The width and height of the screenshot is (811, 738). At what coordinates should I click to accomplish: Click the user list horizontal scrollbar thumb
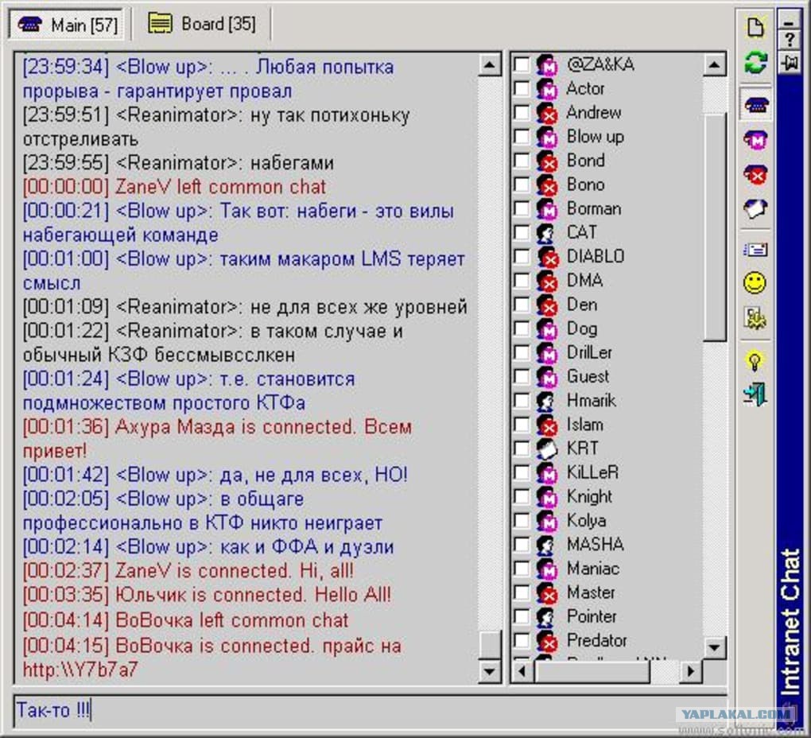592,672
